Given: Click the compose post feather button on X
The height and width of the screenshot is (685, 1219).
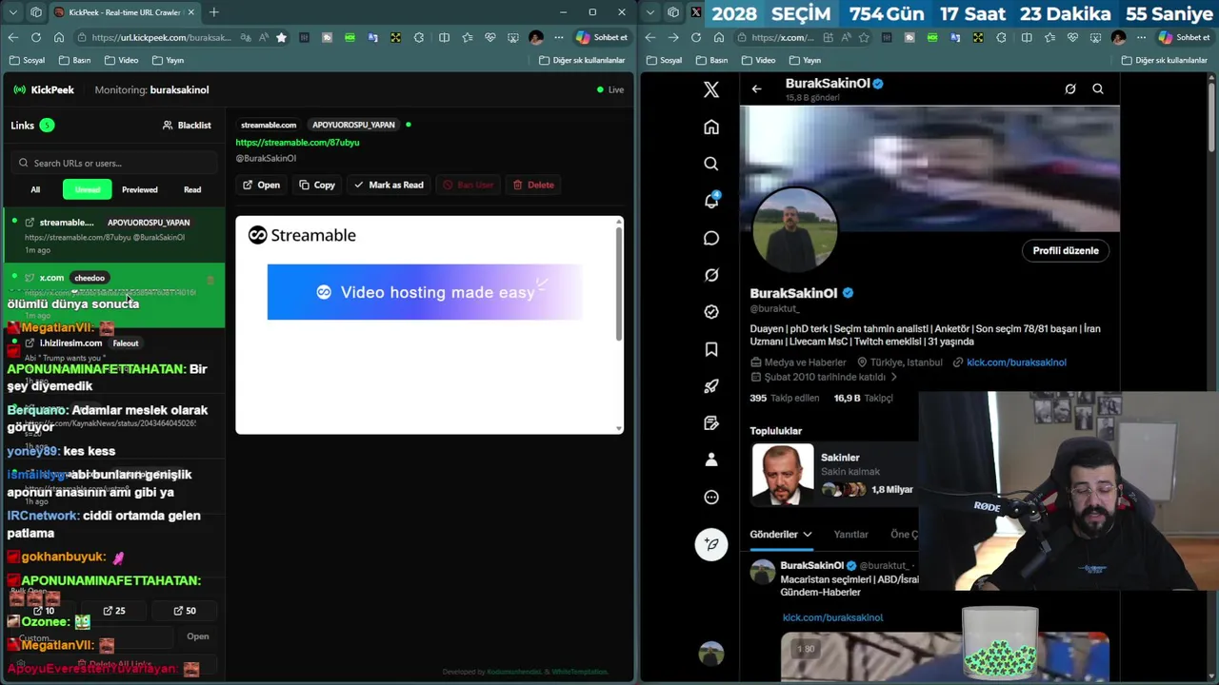Looking at the screenshot, I should (711, 544).
